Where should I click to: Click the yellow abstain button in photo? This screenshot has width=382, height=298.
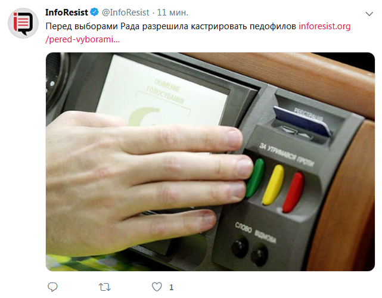click(274, 184)
